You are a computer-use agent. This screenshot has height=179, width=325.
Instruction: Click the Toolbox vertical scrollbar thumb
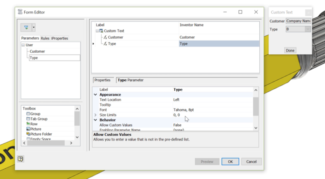click(77, 118)
